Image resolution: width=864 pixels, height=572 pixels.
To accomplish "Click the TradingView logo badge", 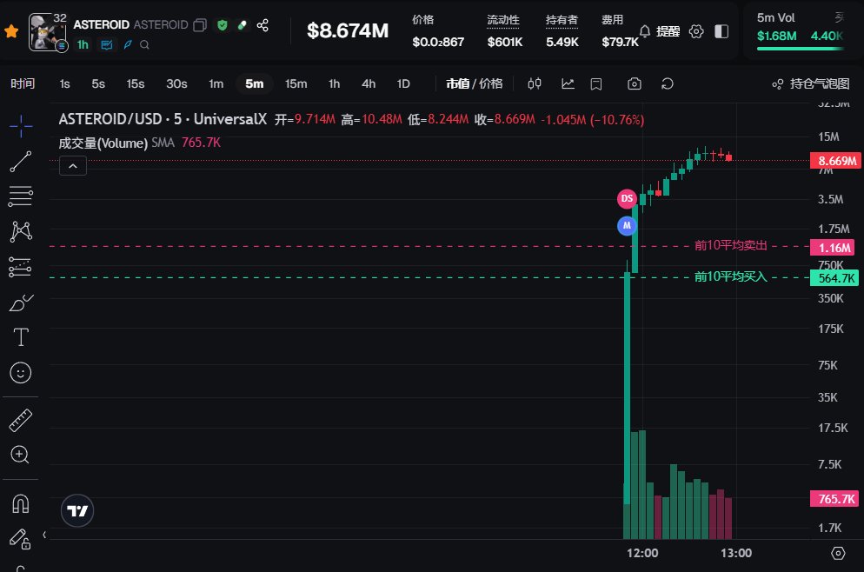I will coord(77,511).
